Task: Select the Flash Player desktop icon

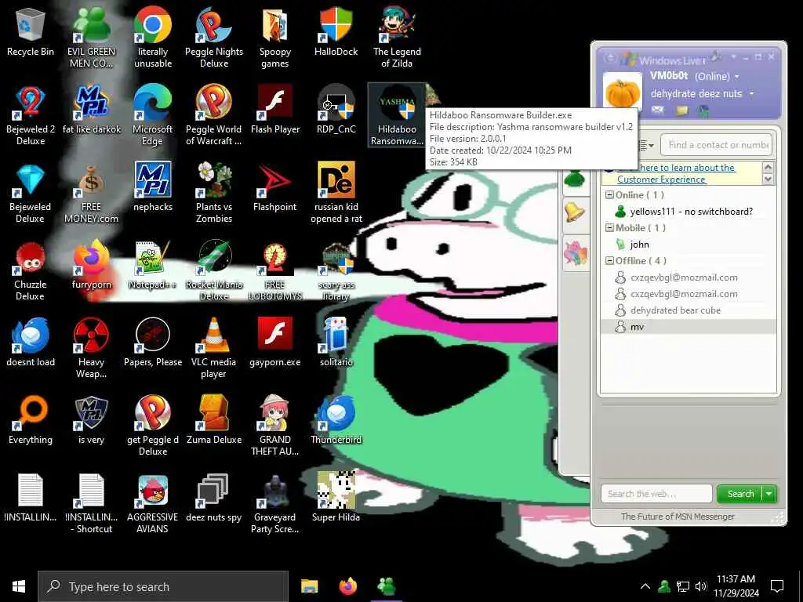Action: click(x=275, y=108)
